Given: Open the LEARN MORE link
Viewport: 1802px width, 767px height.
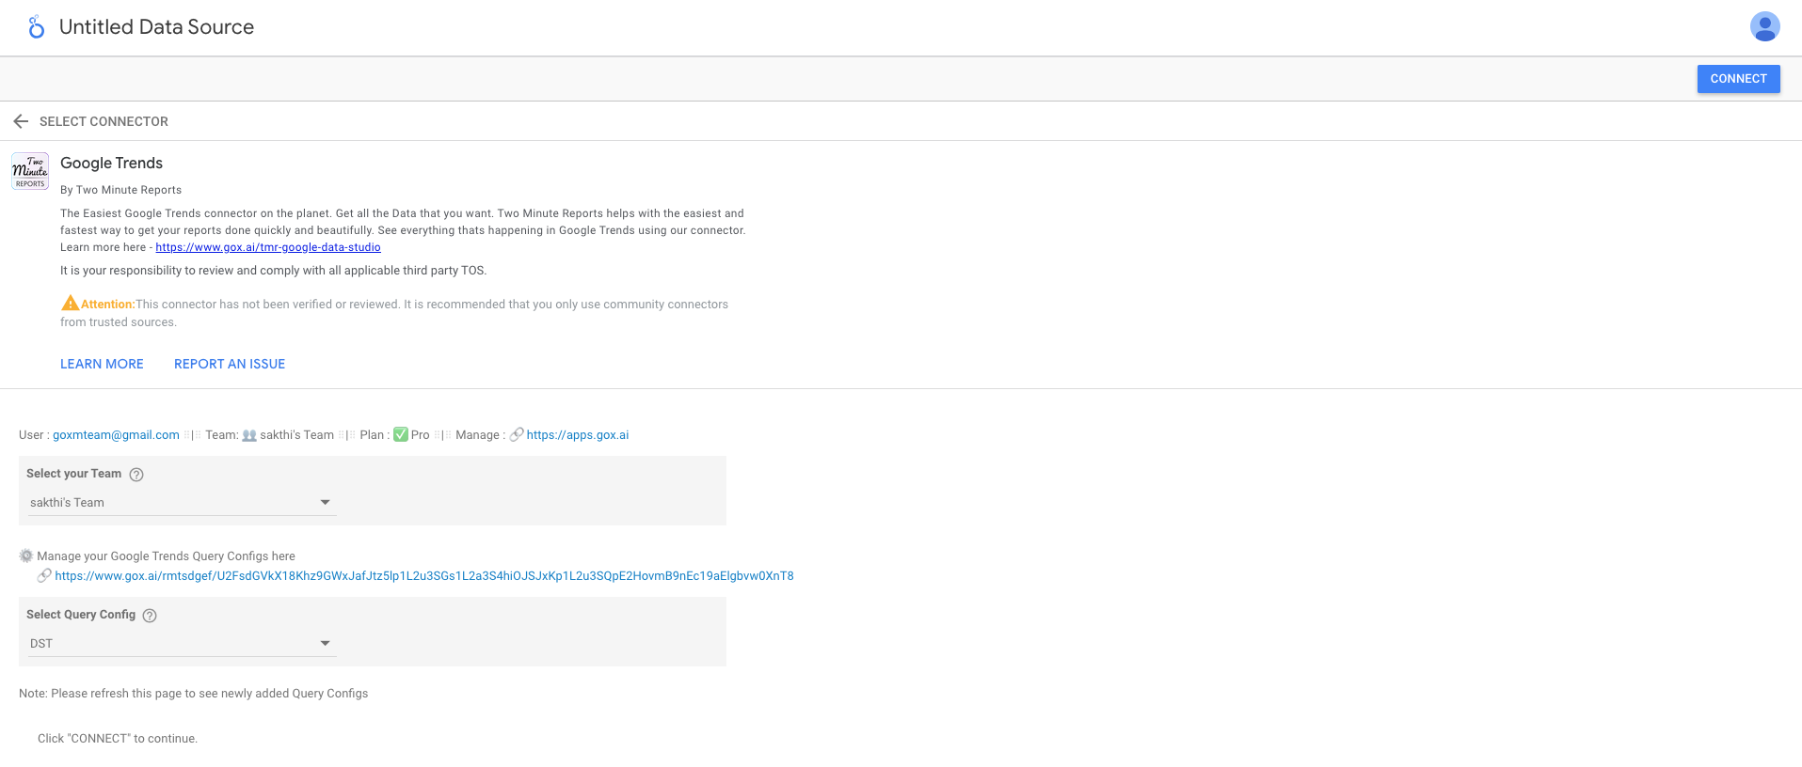Looking at the screenshot, I should click(102, 364).
